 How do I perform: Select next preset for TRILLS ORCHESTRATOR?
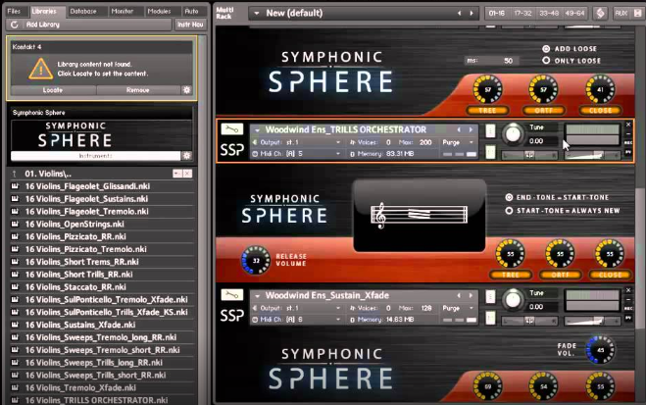tap(471, 129)
